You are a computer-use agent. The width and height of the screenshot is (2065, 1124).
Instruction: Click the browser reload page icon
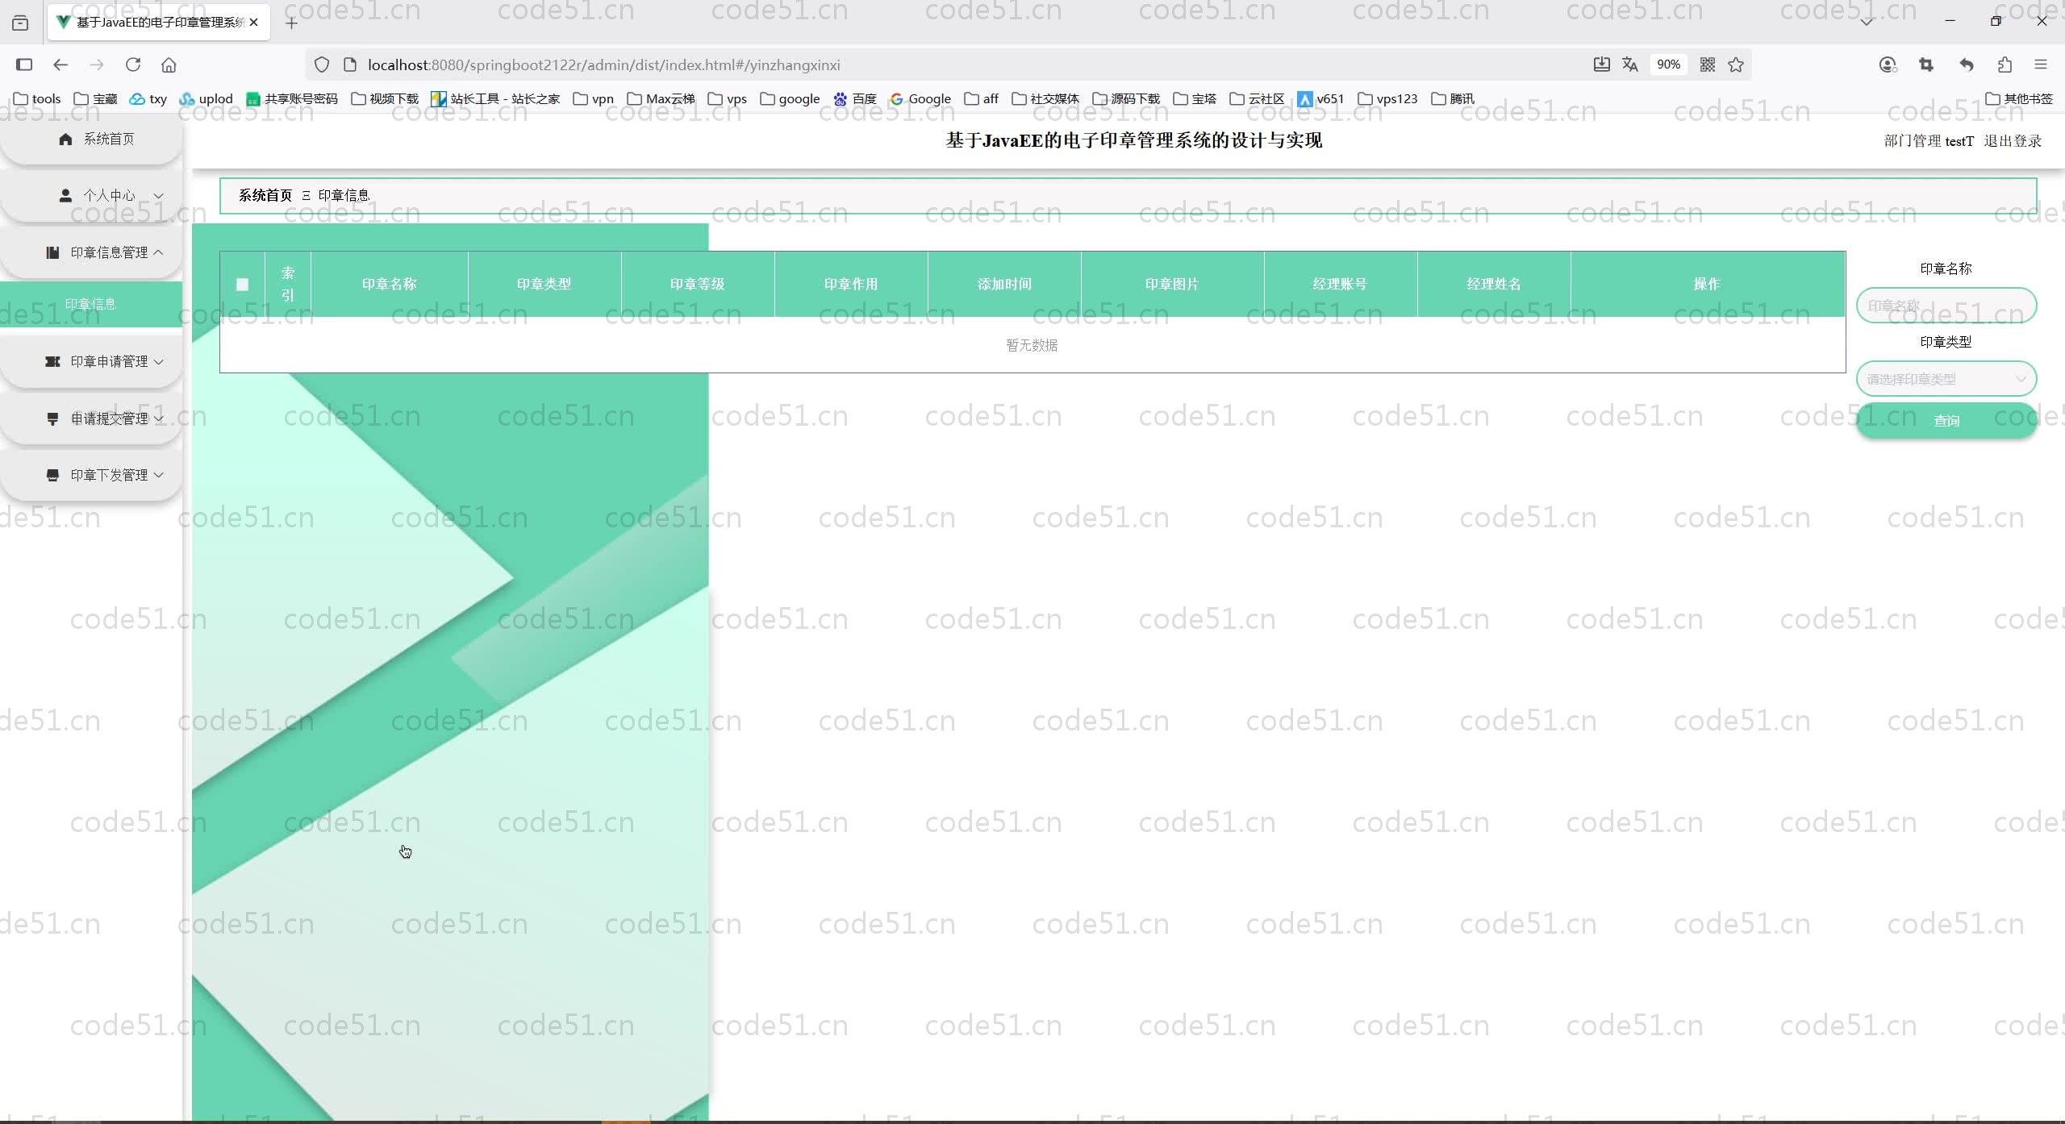133,65
